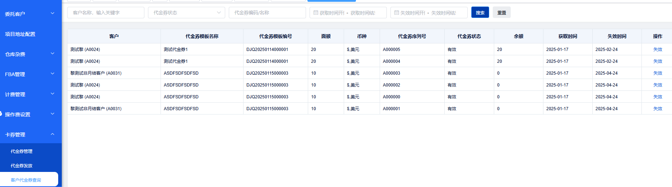Click 失效 link for voucher A000000
Screen dimensions: 672x187
point(658,97)
